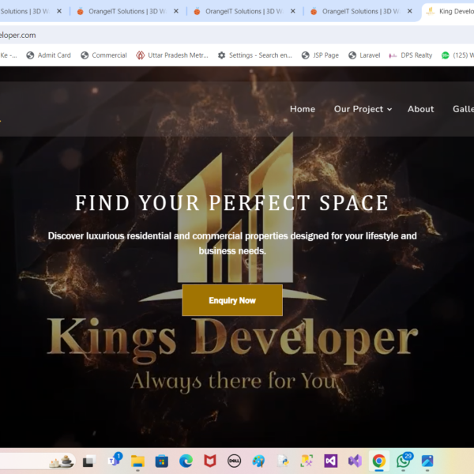Click the Google Chrome taskbar icon
Image resolution: width=474 pixels, height=474 pixels.
(379, 461)
